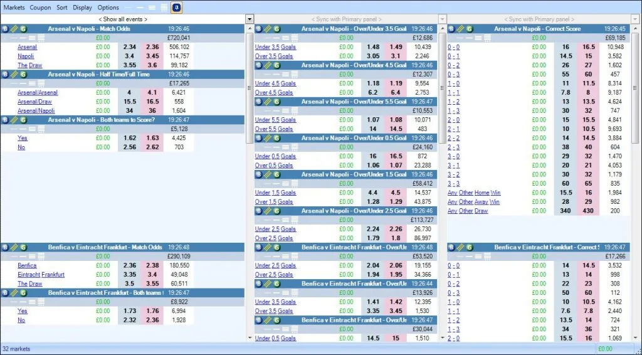Viewport: 642px width, 355px height.
Task: Open ladder icon on Arsenal Over/Under 4.5 Goals header
Action: coord(268,65)
